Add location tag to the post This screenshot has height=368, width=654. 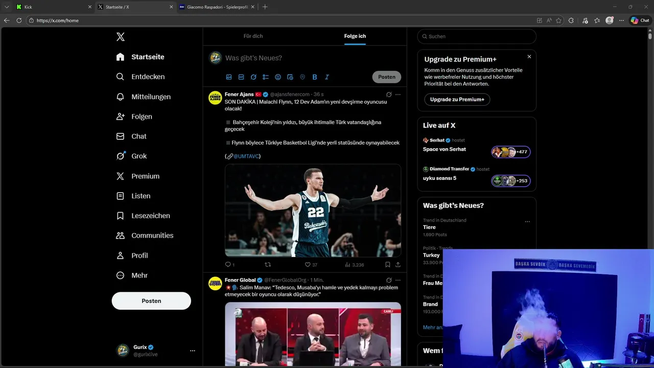302,77
